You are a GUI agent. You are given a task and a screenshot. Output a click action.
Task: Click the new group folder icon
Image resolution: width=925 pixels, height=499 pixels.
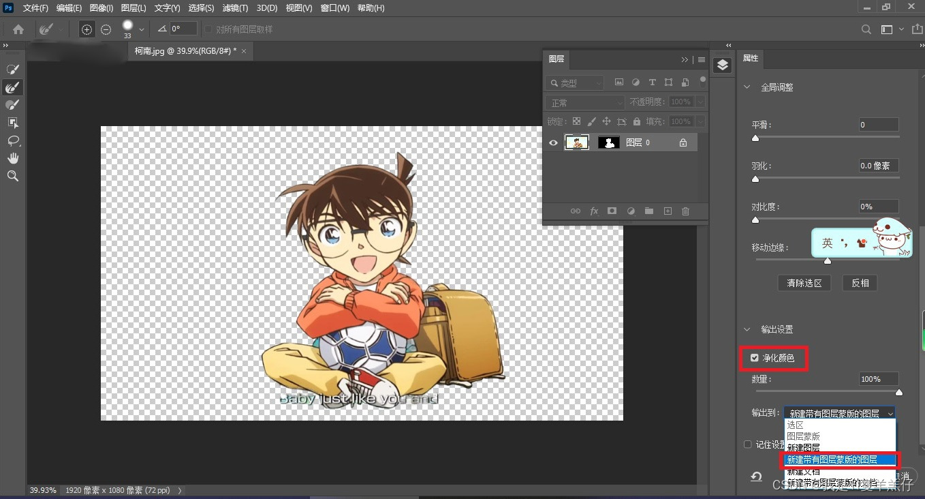click(649, 211)
